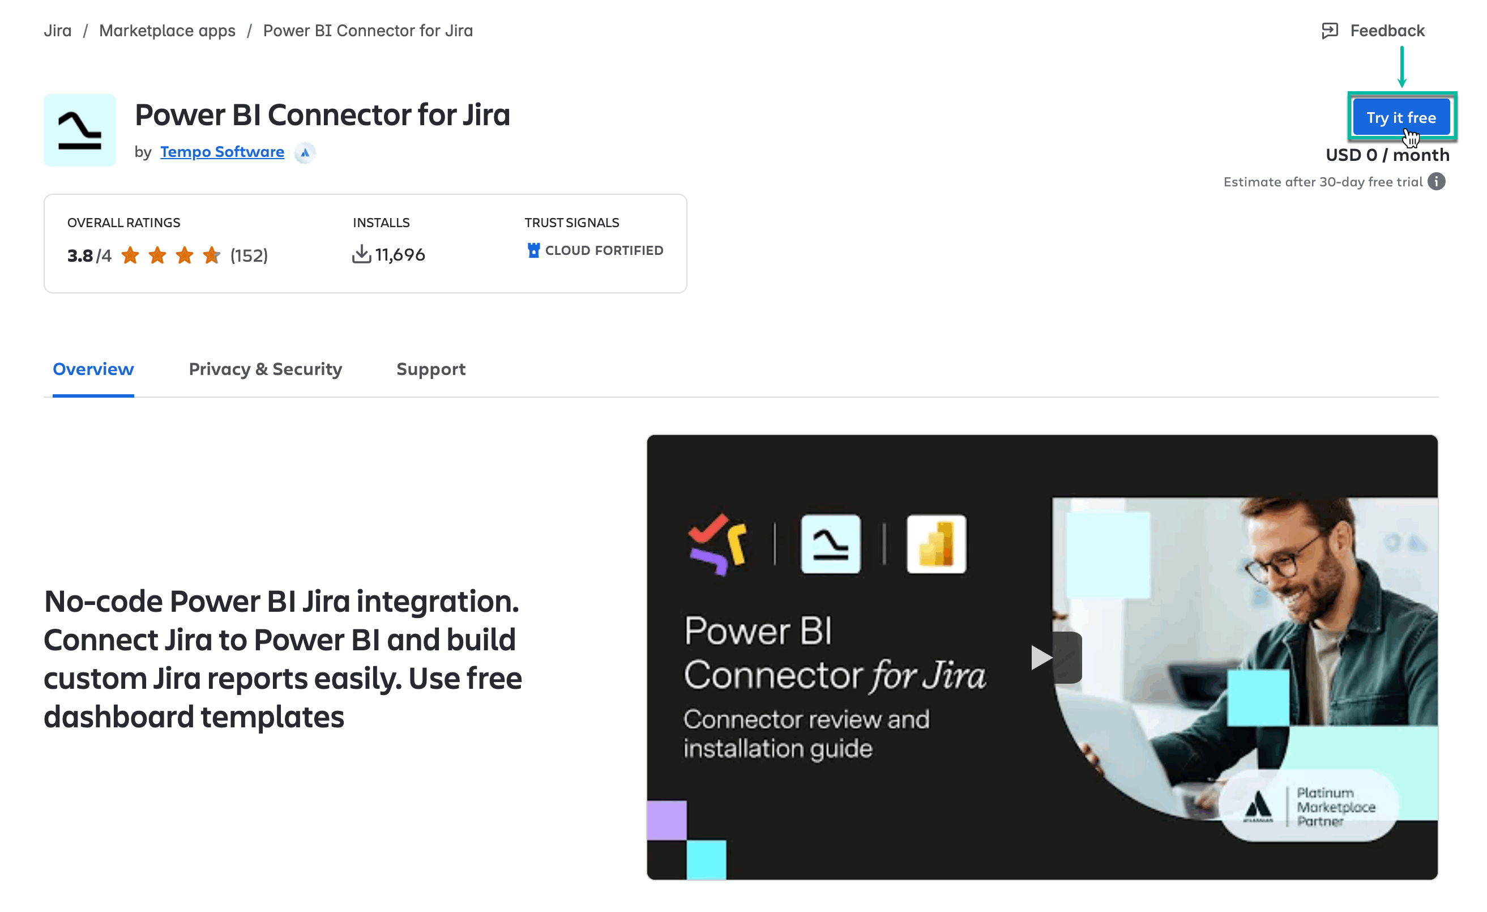Navigate to Marketplace apps via breadcrumb
The image size is (1487, 912).
167,30
